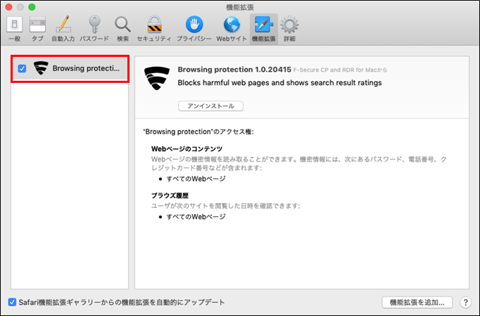The image size is (480, 316).
Task: Click the green zoom window button
Action: tap(32, 7)
